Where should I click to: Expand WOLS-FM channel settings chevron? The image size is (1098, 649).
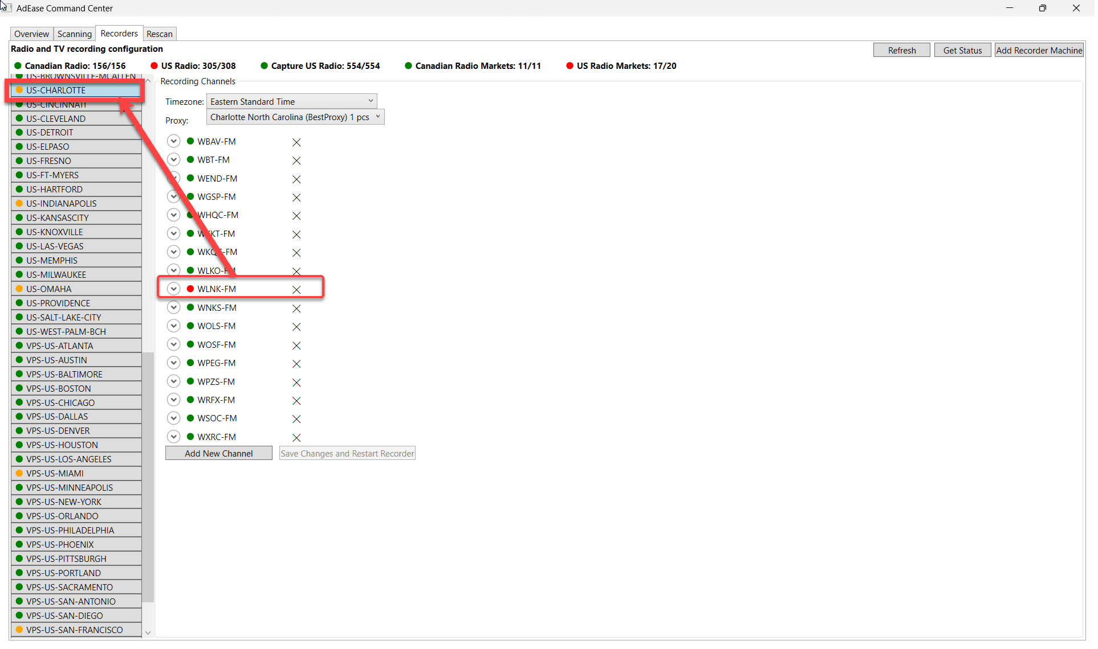[174, 326]
